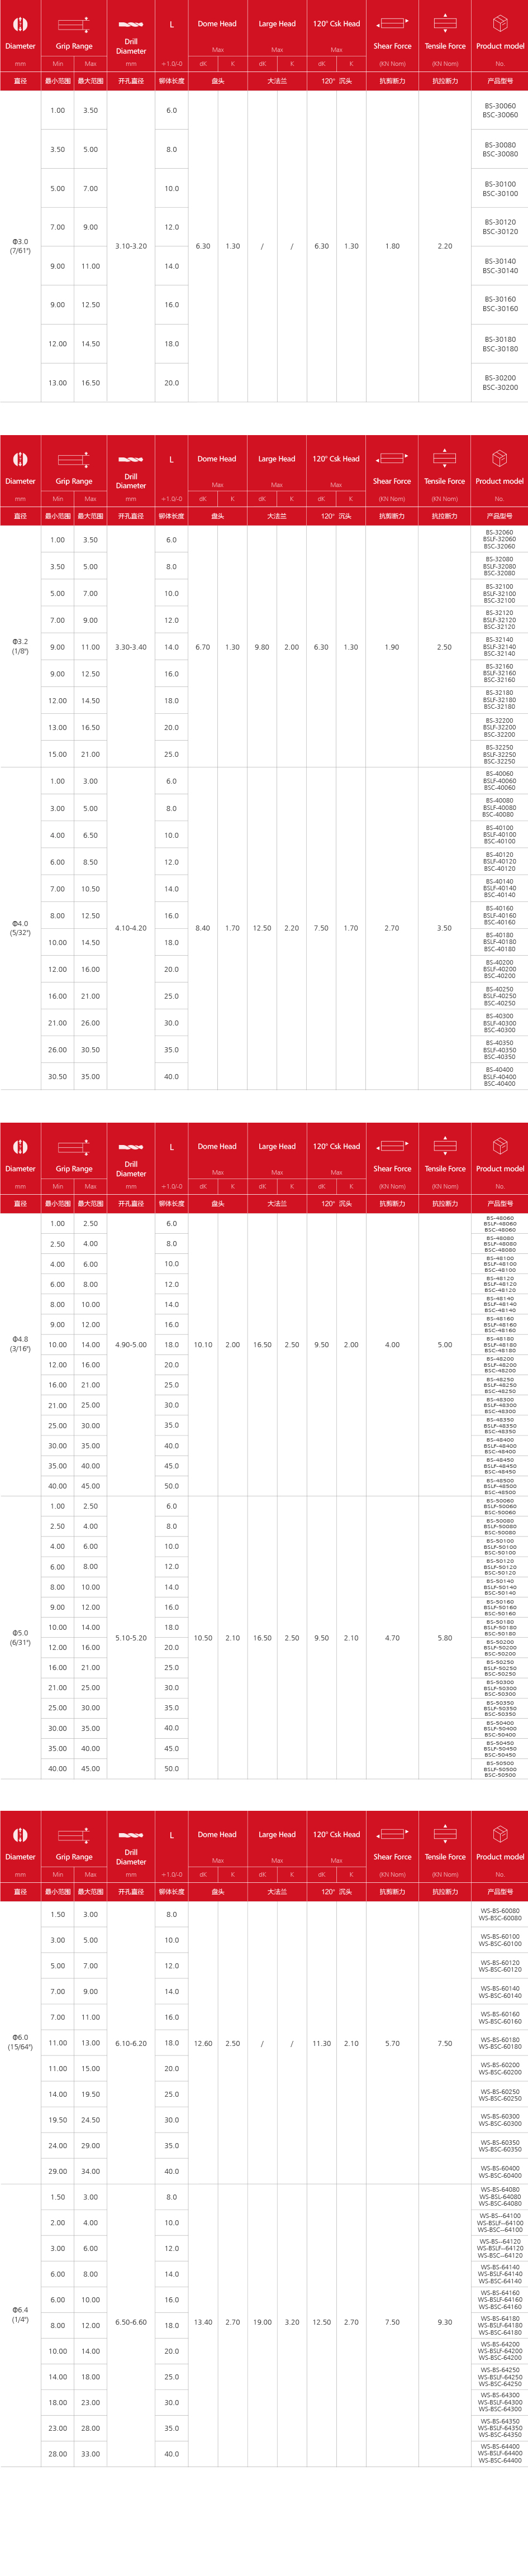
Task: Click the 9.30 tensile force value
Action: pos(445,2322)
